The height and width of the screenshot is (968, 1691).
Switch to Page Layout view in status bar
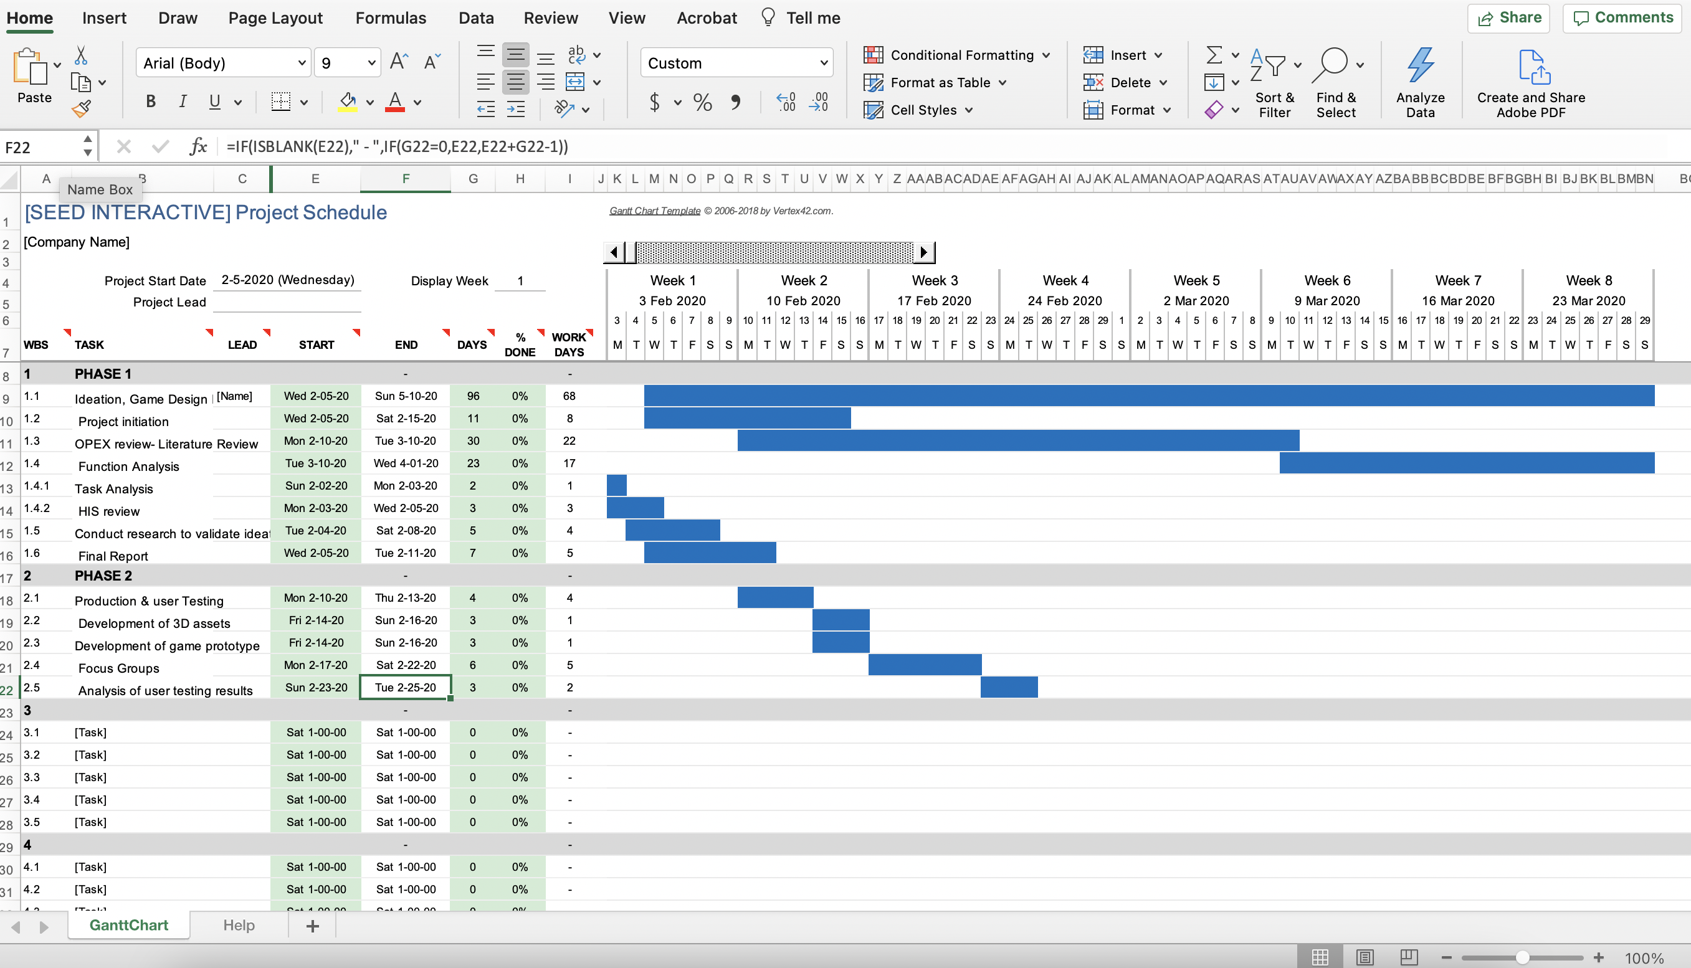point(1365,957)
